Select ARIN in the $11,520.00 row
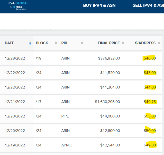 click(x=65, y=73)
